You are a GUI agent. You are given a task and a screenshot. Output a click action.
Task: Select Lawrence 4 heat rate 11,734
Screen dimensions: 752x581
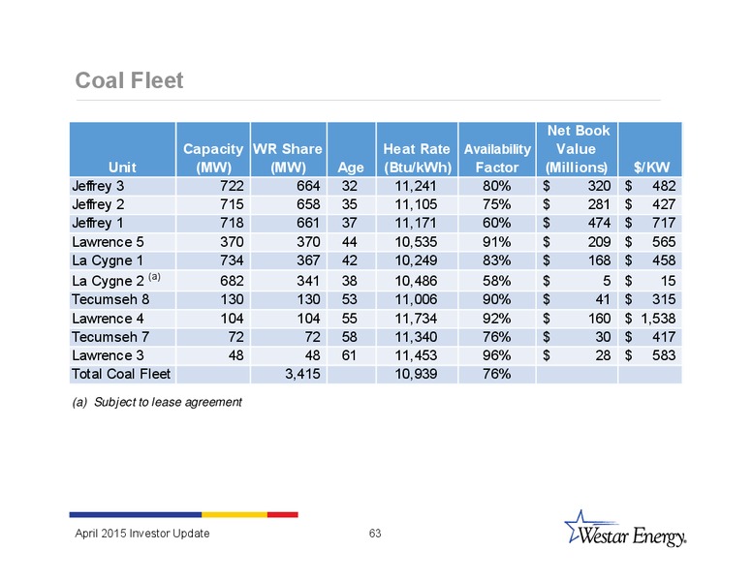pos(416,319)
